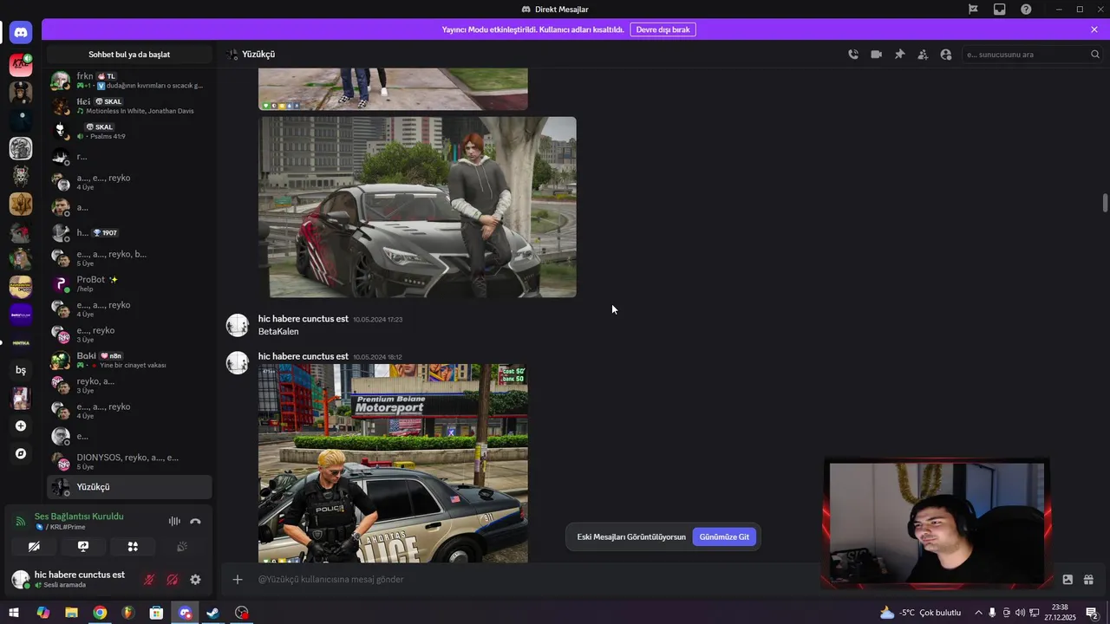Click "Sohbet bul ya da başlat"
The width and height of the screenshot is (1110, 624).
pos(129,55)
